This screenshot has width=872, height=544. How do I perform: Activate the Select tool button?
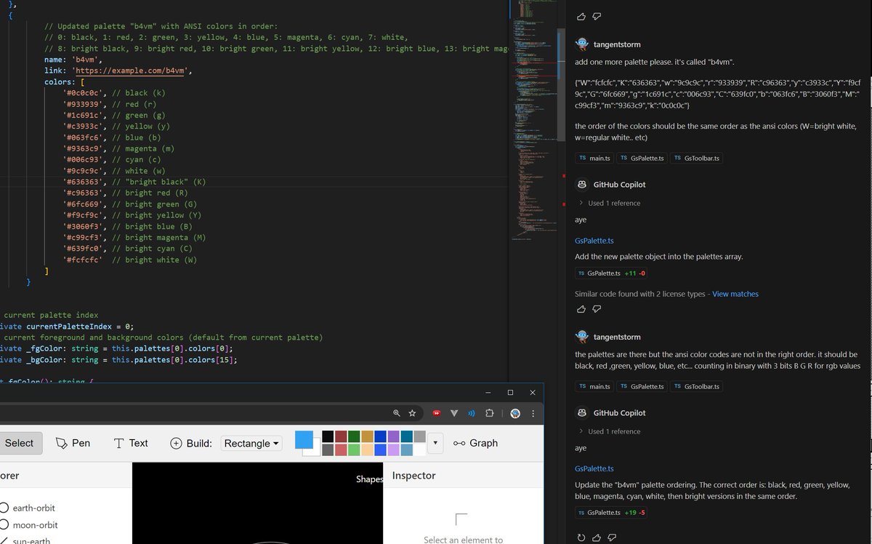[x=20, y=443]
